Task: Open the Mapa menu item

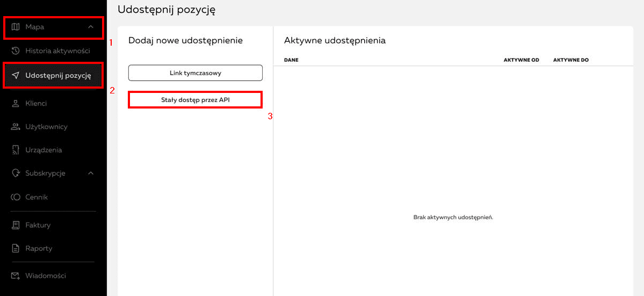Action: coord(53,27)
